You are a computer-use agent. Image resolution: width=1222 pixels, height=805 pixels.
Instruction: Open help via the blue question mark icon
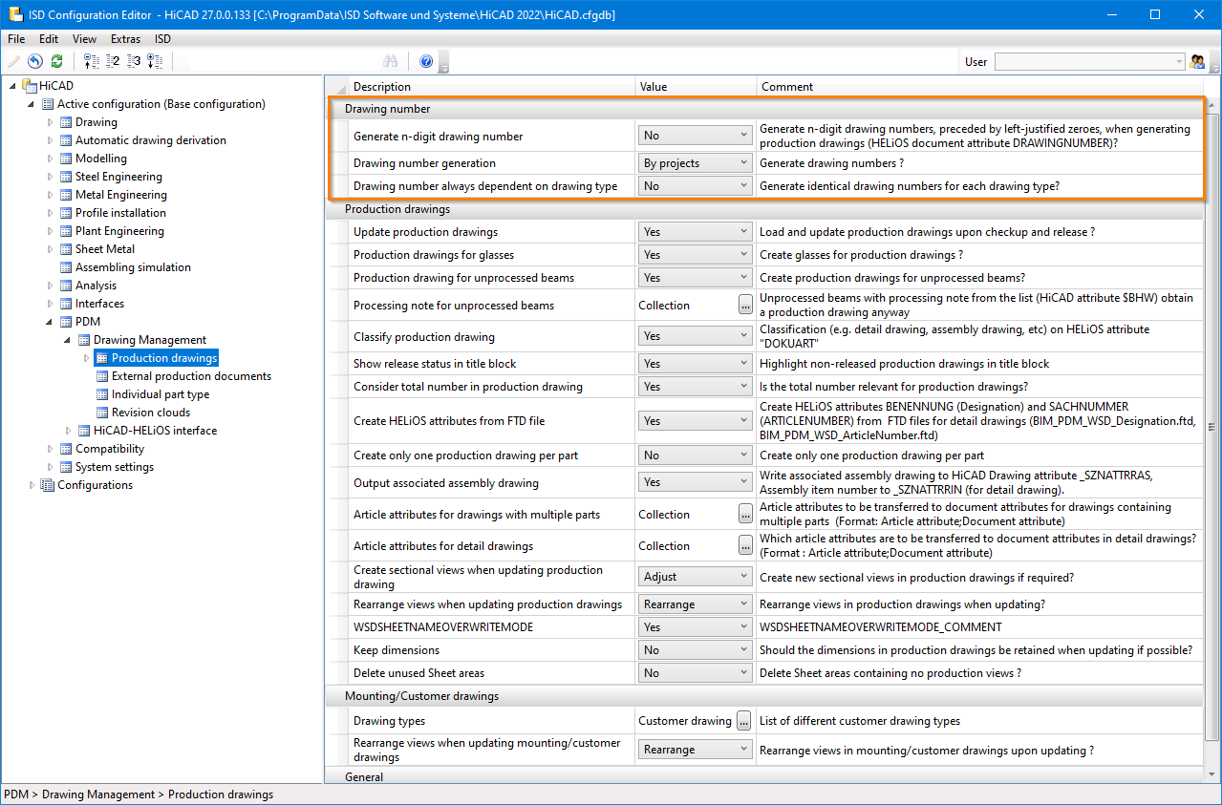coord(426,61)
